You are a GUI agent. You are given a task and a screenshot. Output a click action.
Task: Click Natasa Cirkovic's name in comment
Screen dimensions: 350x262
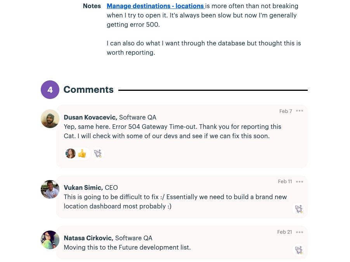coord(88,238)
